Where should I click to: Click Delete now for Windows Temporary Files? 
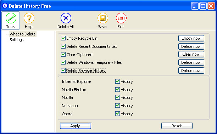(191, 62)
